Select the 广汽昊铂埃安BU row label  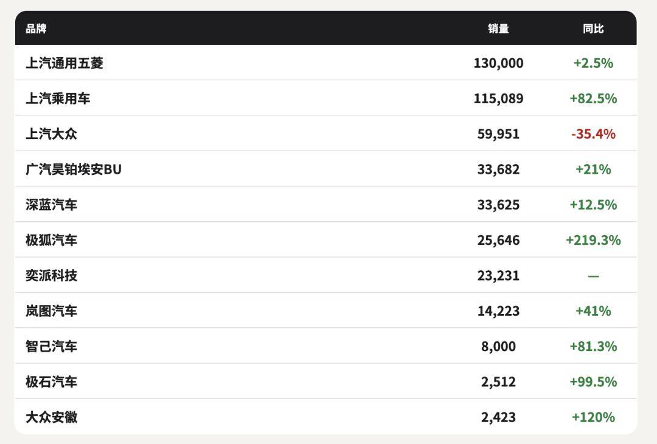pos(74,169)
